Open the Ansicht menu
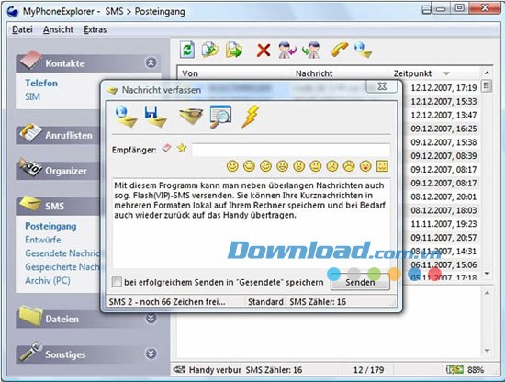Screen dimensions: 505x382 [x=58, y=29]
